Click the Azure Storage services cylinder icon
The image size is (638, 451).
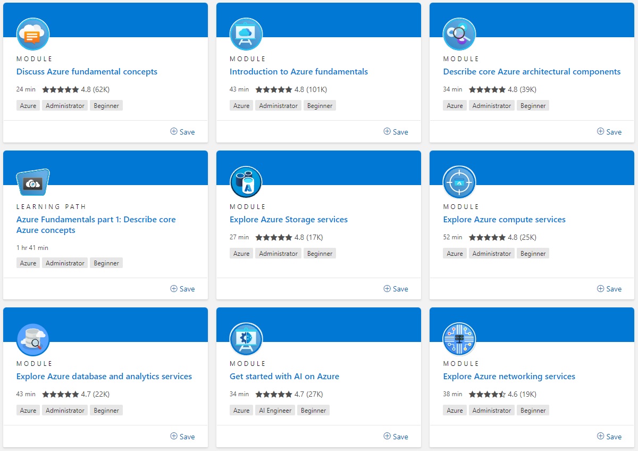coord(246,182)
